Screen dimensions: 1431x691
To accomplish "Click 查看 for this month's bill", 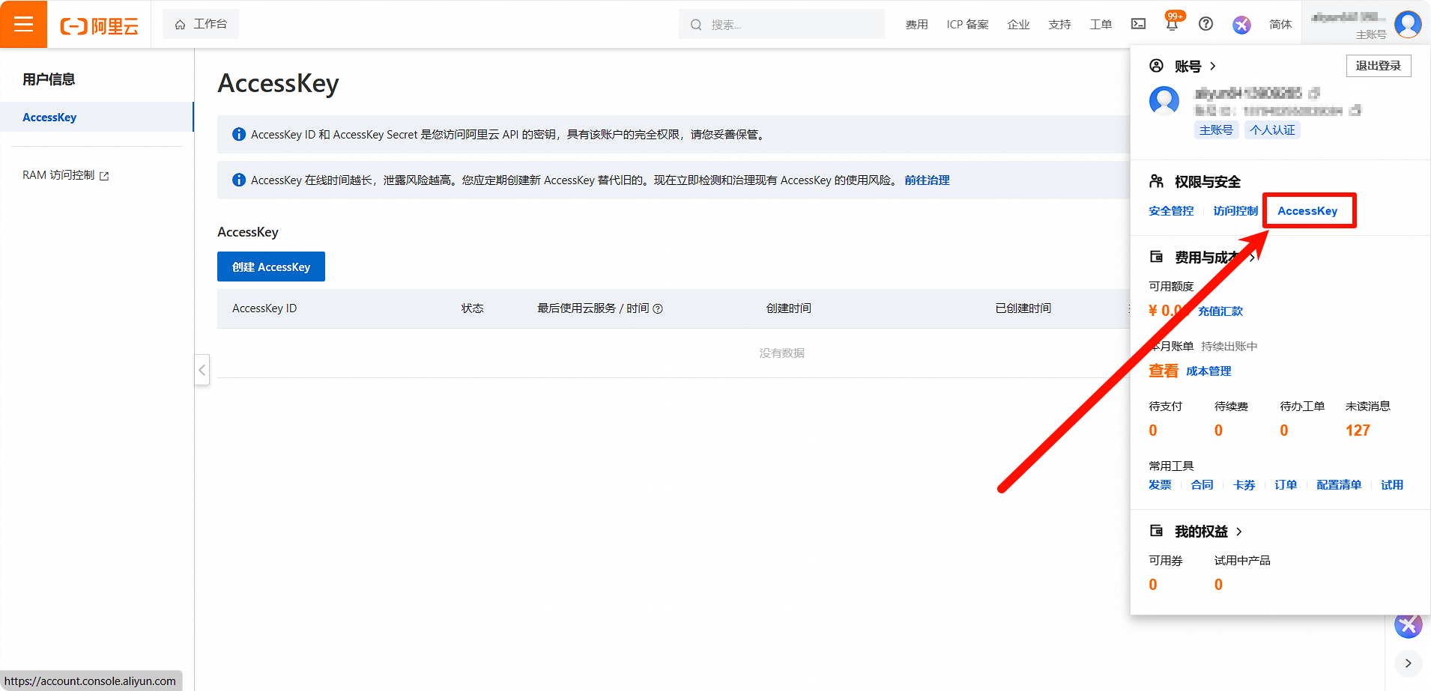I will coord(1163,371).
